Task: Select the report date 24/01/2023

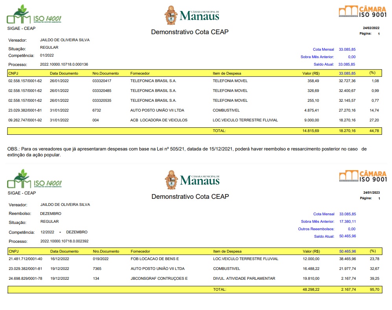Action: tap(372, 193)
